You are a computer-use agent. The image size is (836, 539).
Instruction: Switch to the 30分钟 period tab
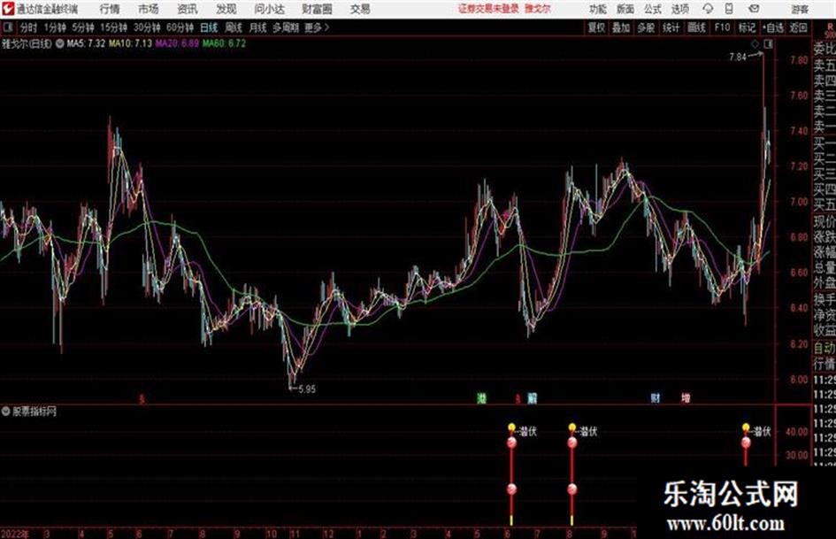point(147,27)
